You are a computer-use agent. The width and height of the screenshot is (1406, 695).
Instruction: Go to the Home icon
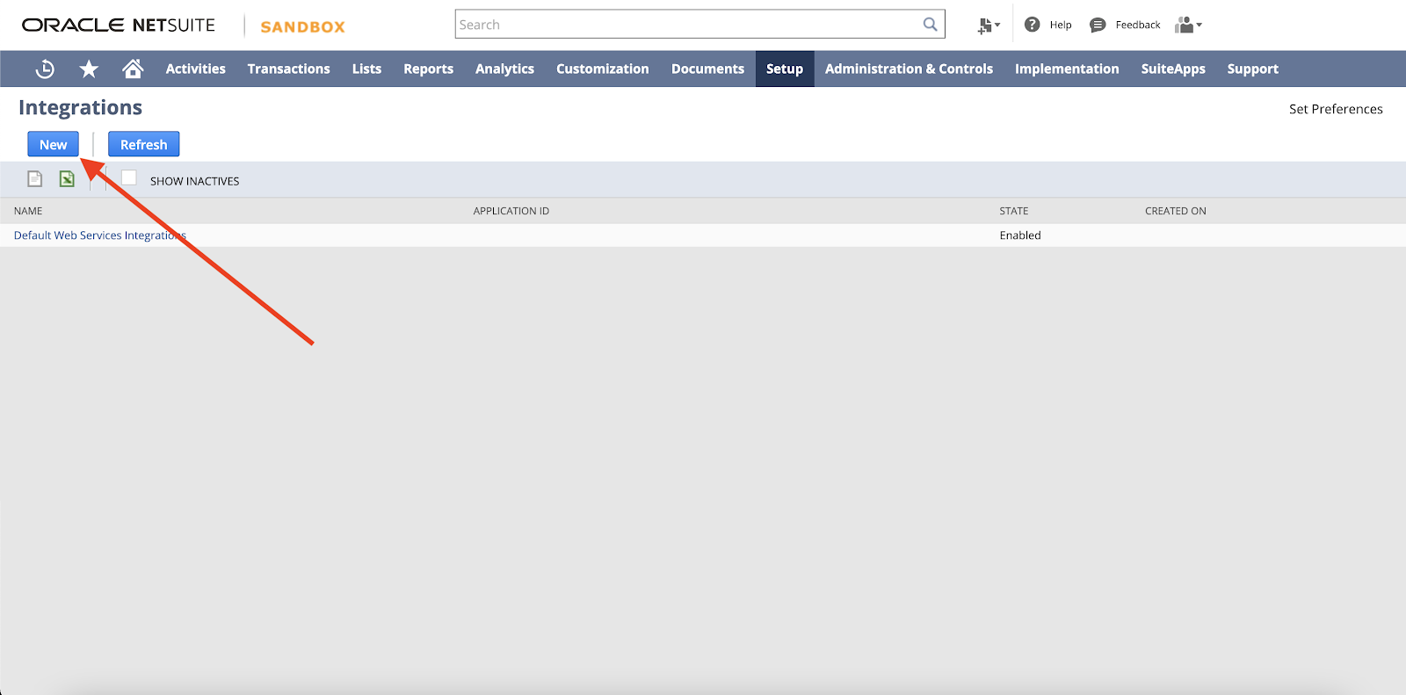click(x=133, y=69)
